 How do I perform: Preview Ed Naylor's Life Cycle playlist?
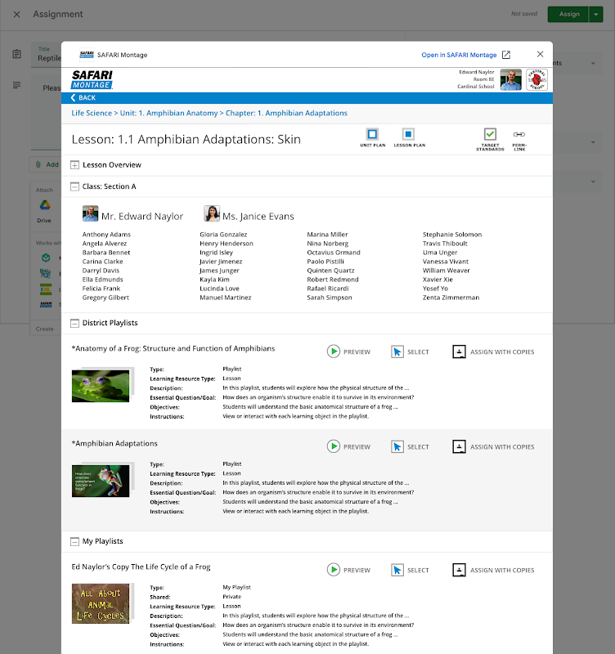pos(348,570)
